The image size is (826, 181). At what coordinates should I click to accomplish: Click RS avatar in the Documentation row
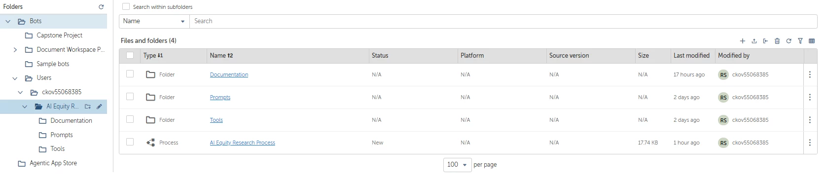pos(723,75)
